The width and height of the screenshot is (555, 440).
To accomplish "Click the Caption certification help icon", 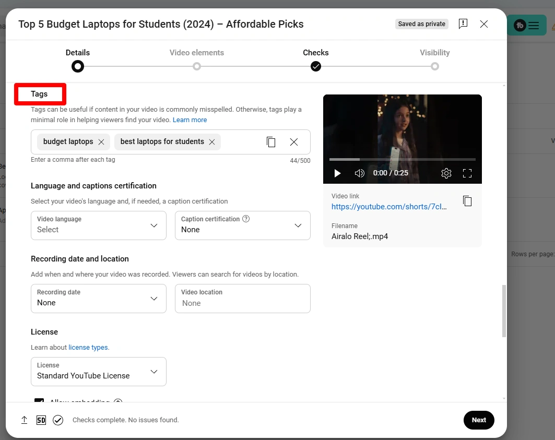I will click(x=246, y=219).
